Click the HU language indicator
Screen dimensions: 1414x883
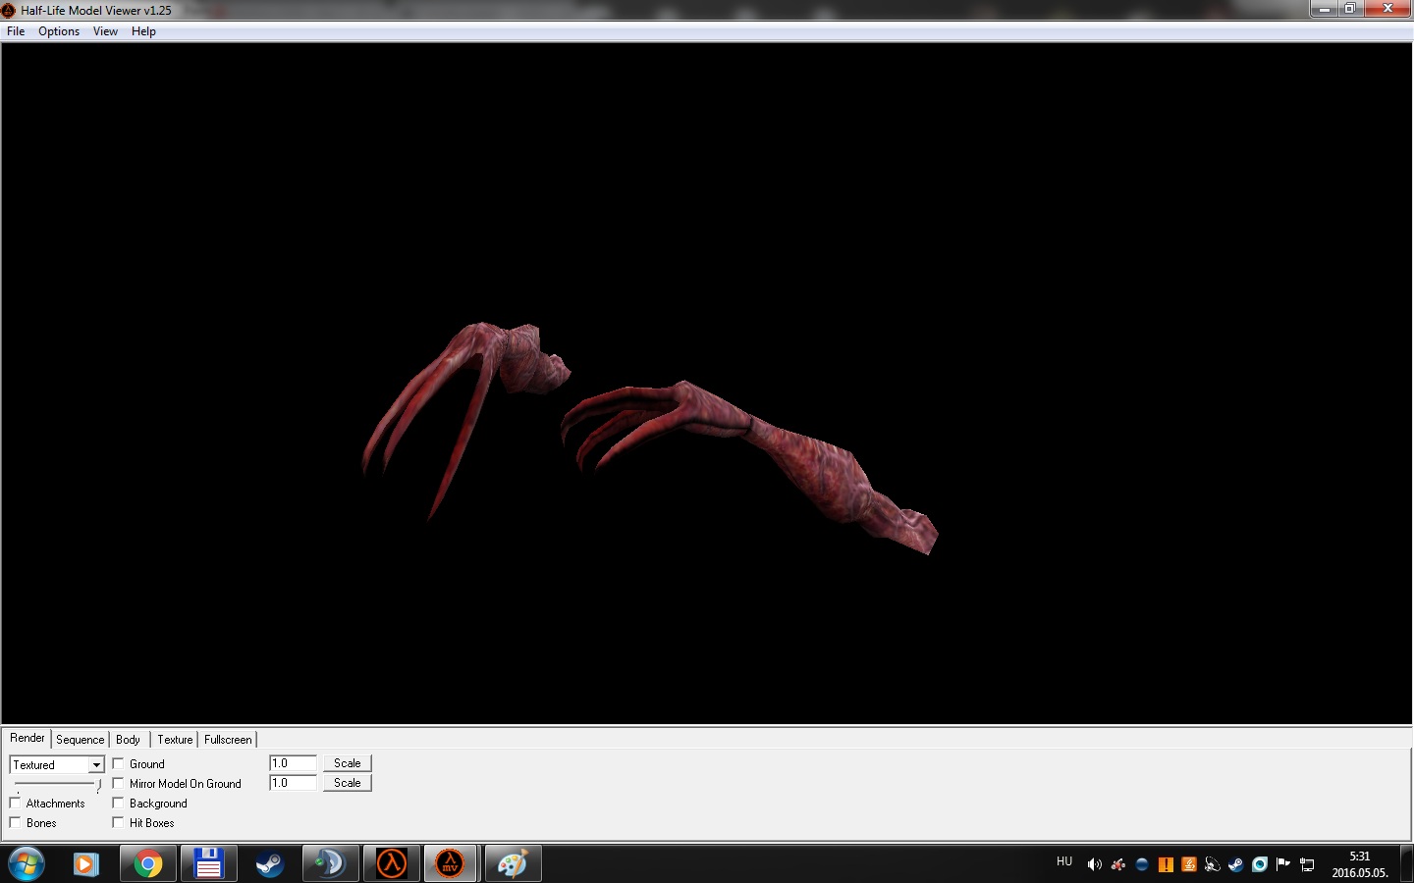click(1064, 861)
